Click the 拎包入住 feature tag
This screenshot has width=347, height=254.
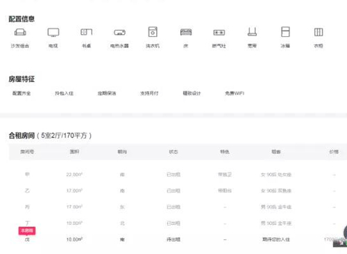(x=64, y=93)
